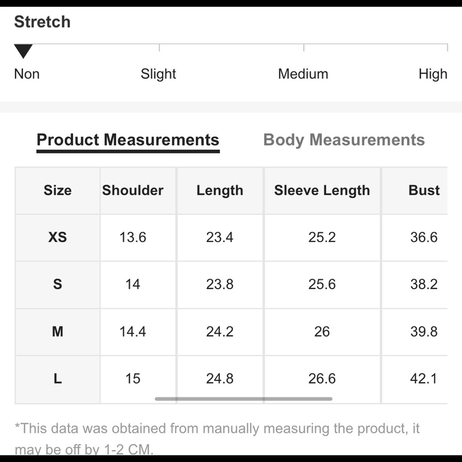Click the High stretch level label
This screenshot has height=462, width=462.
coord(433,74)
